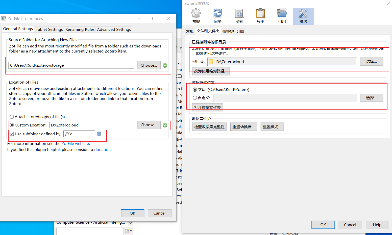Image resolution: width=392 pixels, height=235 pixels.
Task: Click 改为使用绝对路径 button
Action: (211, 71)
